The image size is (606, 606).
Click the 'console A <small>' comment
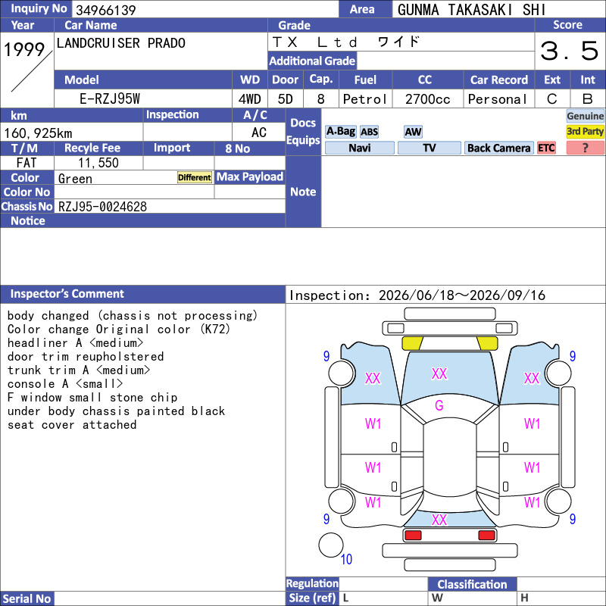coord(65,384)
